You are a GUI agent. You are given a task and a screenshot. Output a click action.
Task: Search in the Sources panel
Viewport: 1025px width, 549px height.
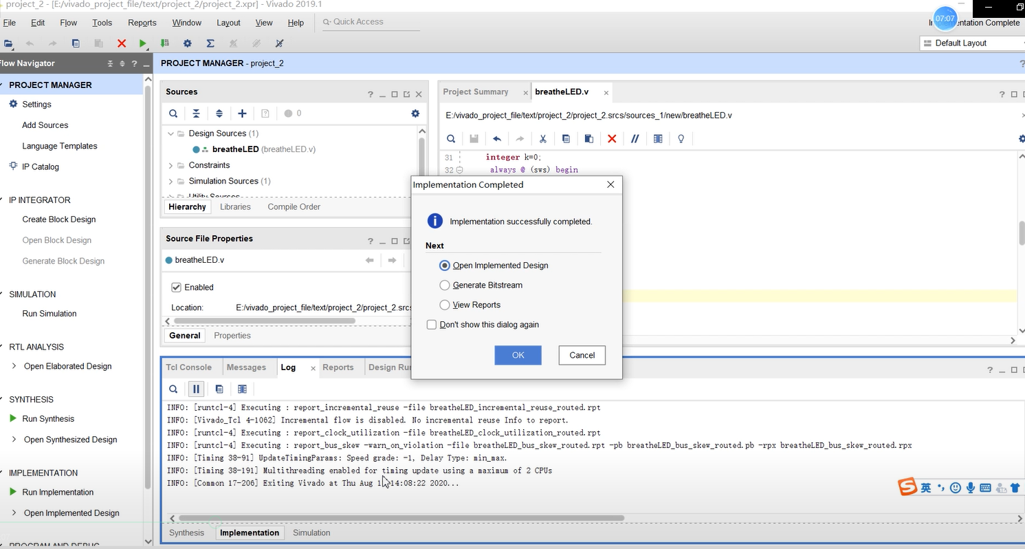[173, 114]
